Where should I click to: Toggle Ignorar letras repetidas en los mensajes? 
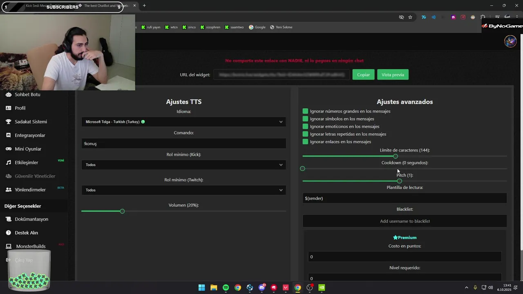[305, 134]
